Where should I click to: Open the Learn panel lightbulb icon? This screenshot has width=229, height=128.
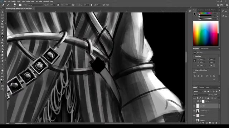(x=223, y=11)
